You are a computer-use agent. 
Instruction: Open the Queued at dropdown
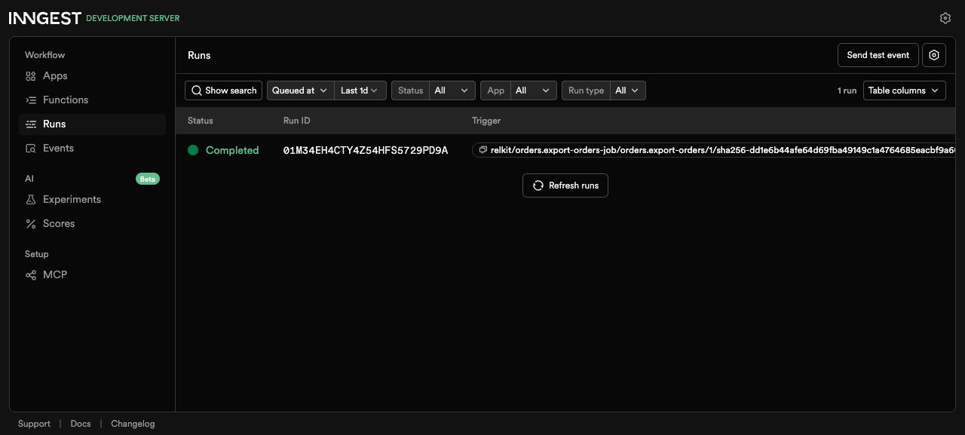click(300, 90)
